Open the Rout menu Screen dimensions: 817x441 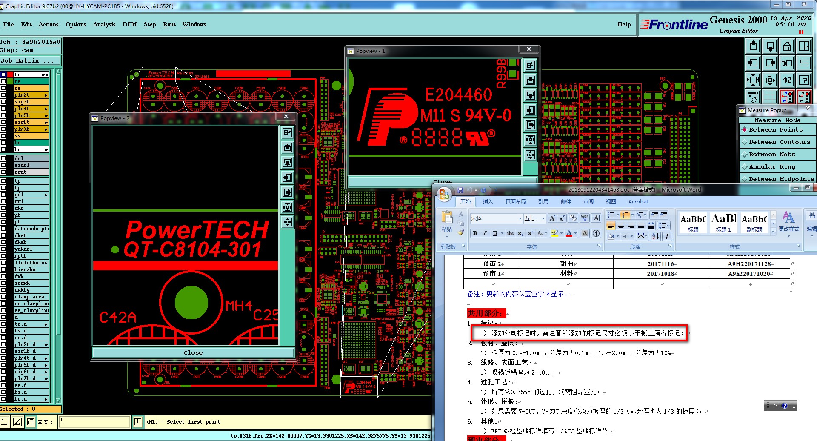pos(169,24)
